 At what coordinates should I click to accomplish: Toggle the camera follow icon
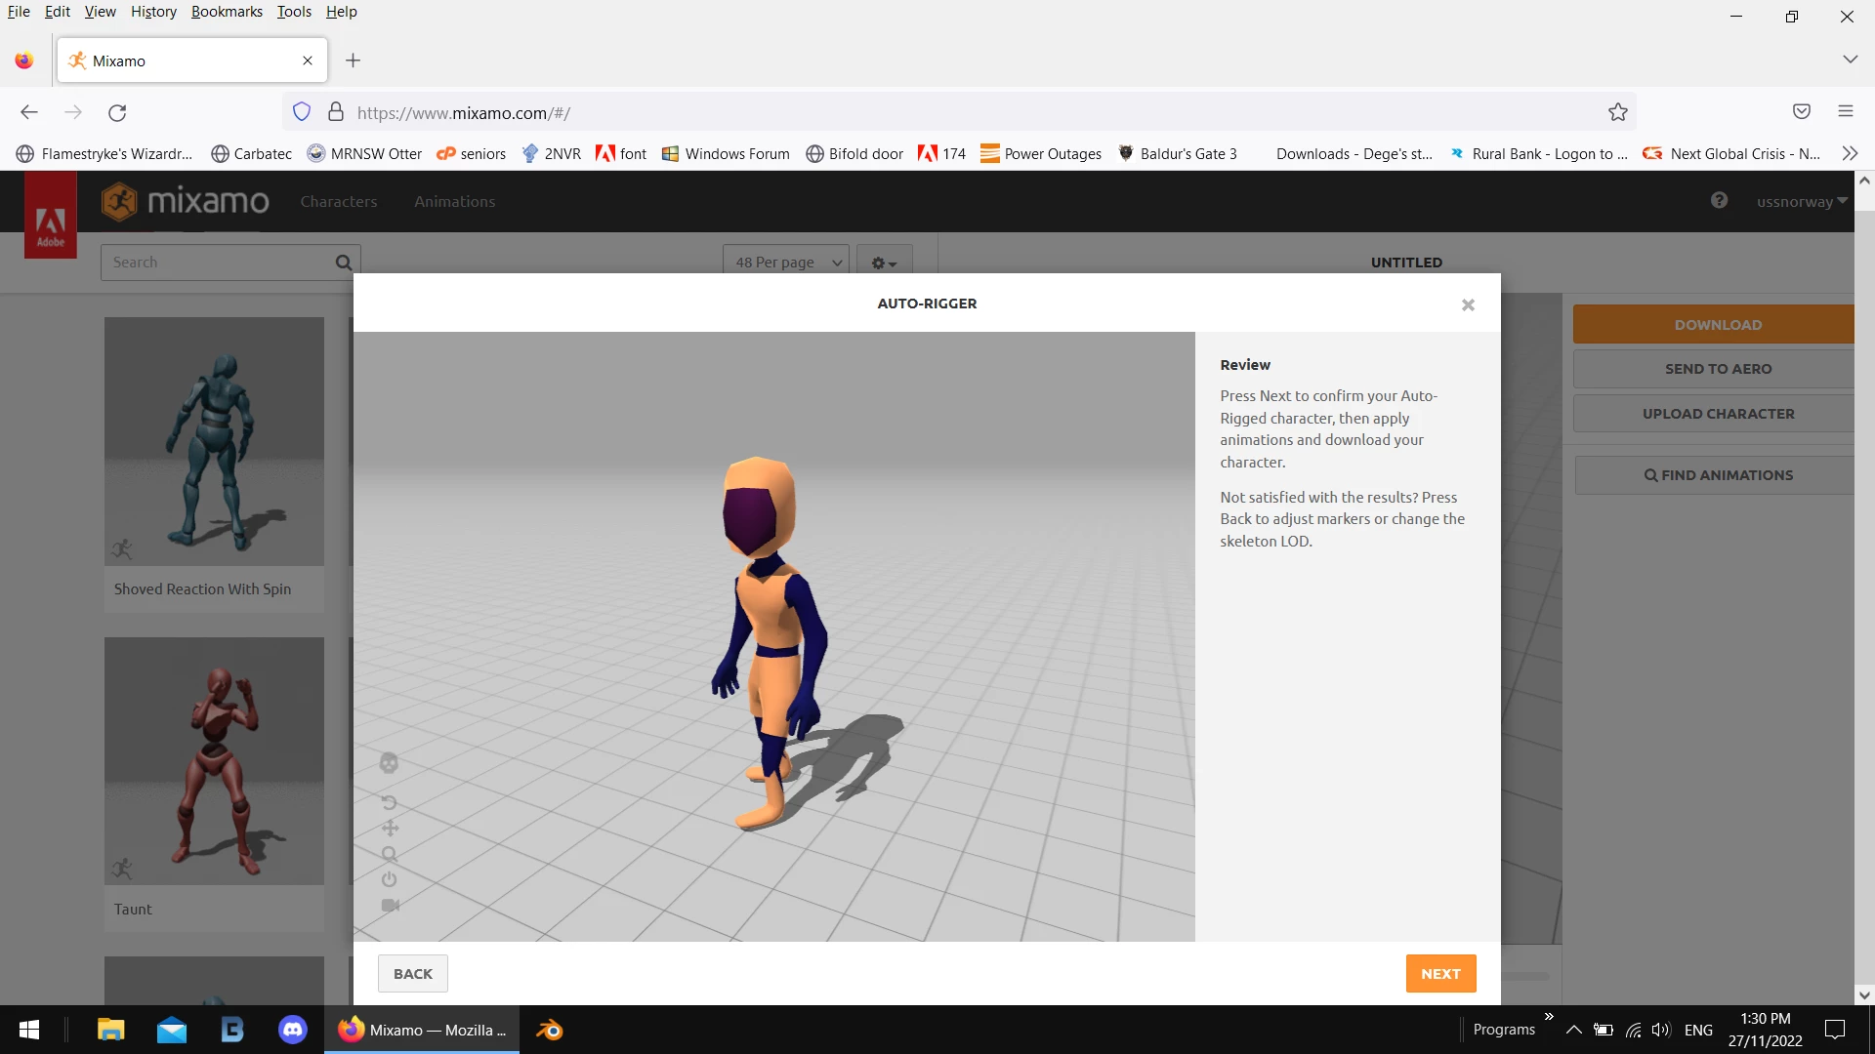390,906
